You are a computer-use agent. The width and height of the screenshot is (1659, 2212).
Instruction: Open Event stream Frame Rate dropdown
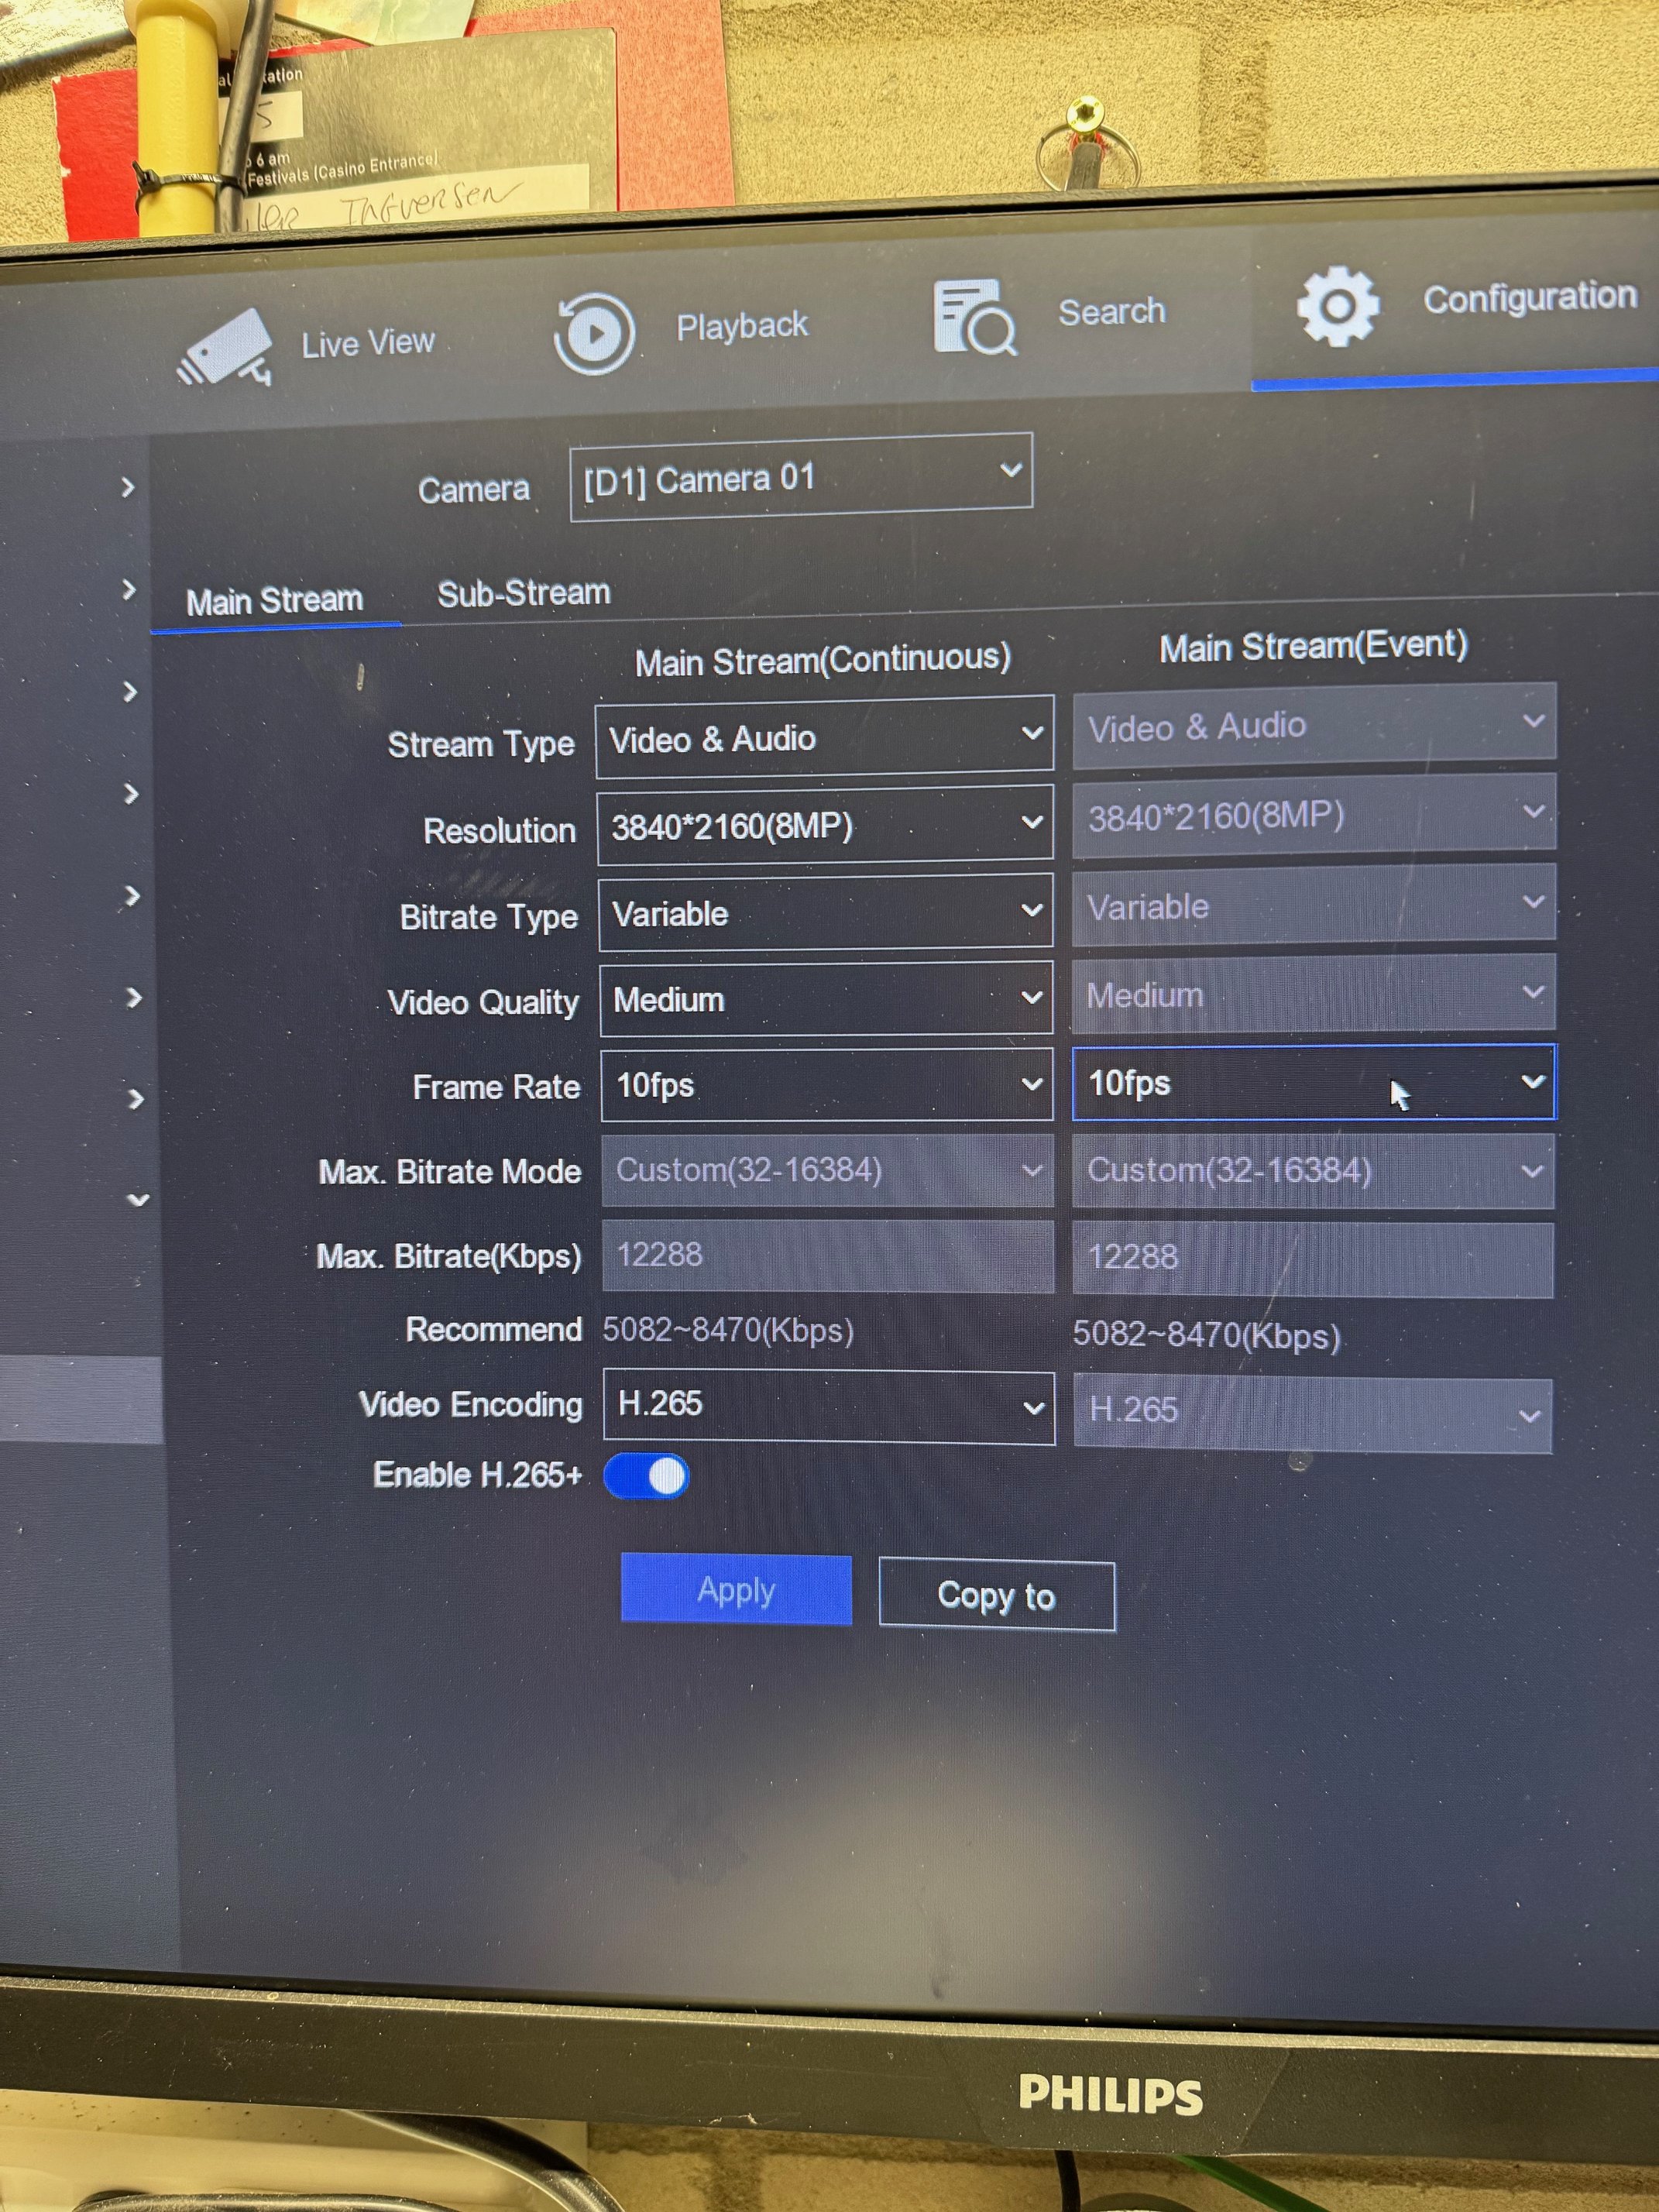[1312, 1083]
